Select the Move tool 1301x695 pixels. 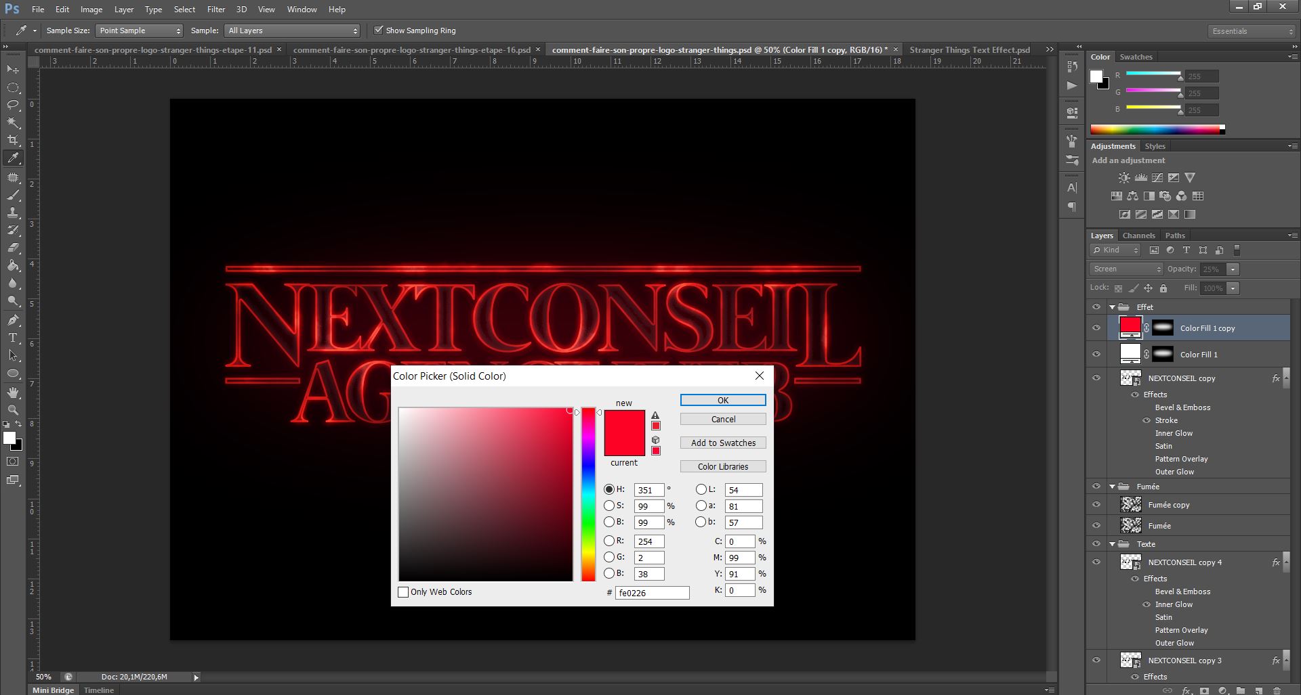coord(13,70)
